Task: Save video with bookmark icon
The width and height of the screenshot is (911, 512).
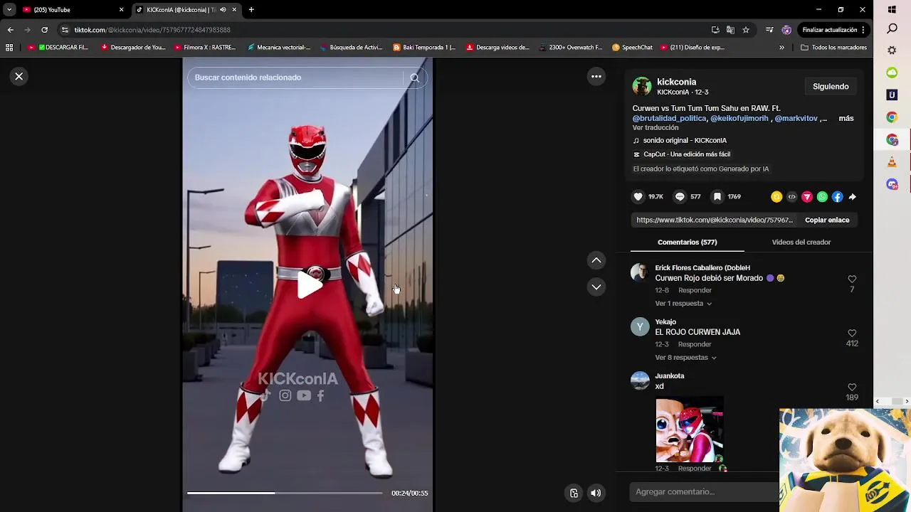Action: coord(717,197)
